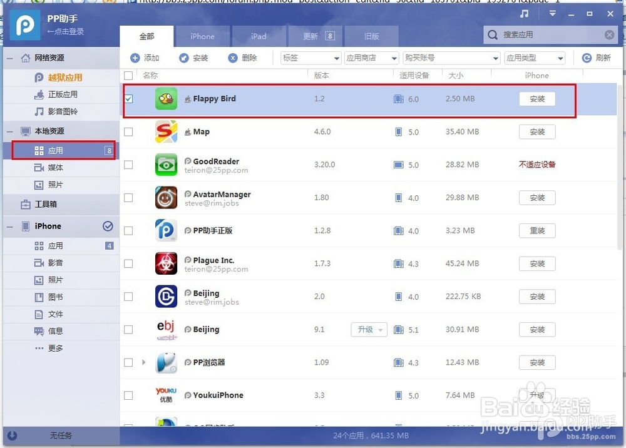
Task: Switch to the 旧版 tab
Action: point(371,36)
